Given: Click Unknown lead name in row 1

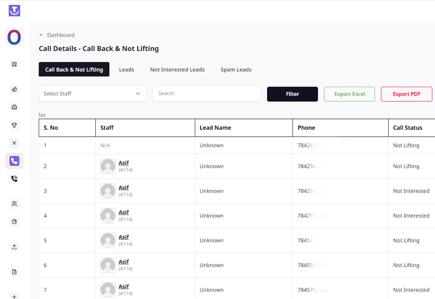Looking at the screenshot, I should [x=212, y=146].
